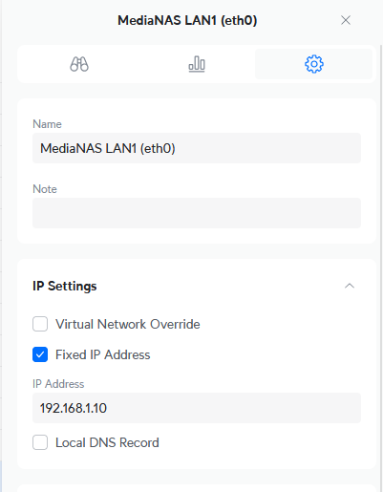Click the Note field label
This screenshot has height=492, width=383.
pos(45,189)
